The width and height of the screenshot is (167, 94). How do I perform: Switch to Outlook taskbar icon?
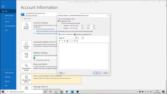coord(67,92)
